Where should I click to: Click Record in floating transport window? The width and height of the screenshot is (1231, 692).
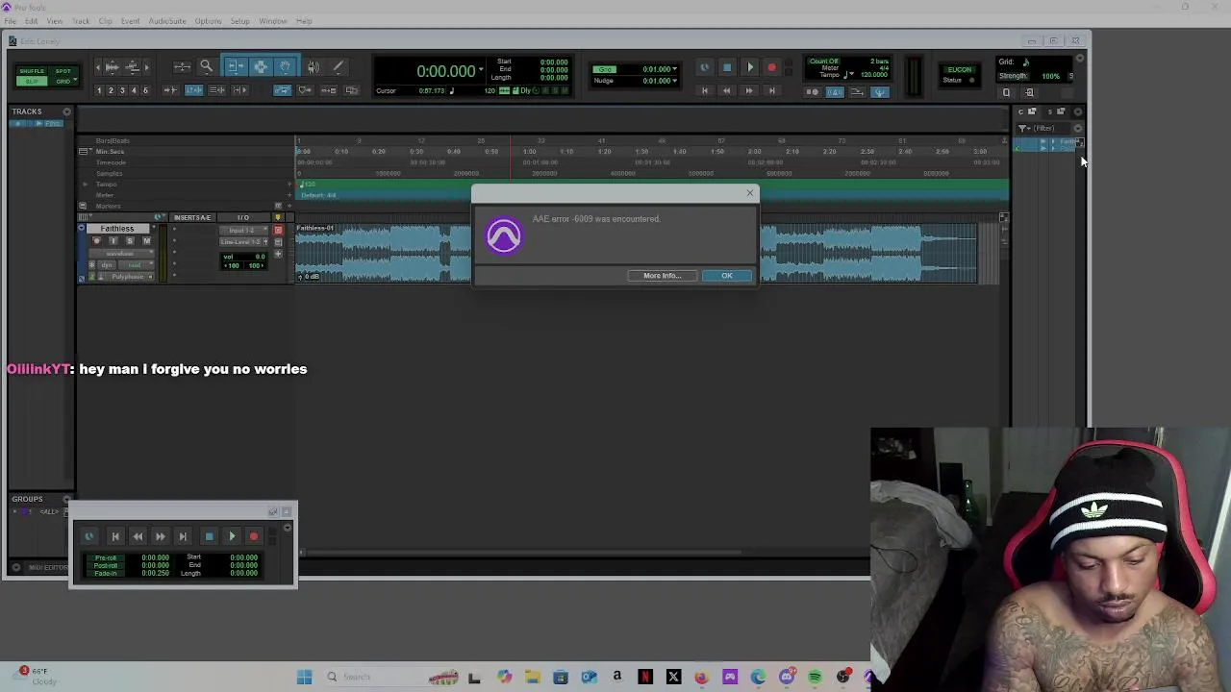tap(254, 537)
